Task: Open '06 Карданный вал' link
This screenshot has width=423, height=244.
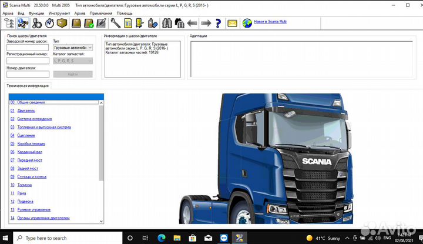Action: click(x=26, y=152)
